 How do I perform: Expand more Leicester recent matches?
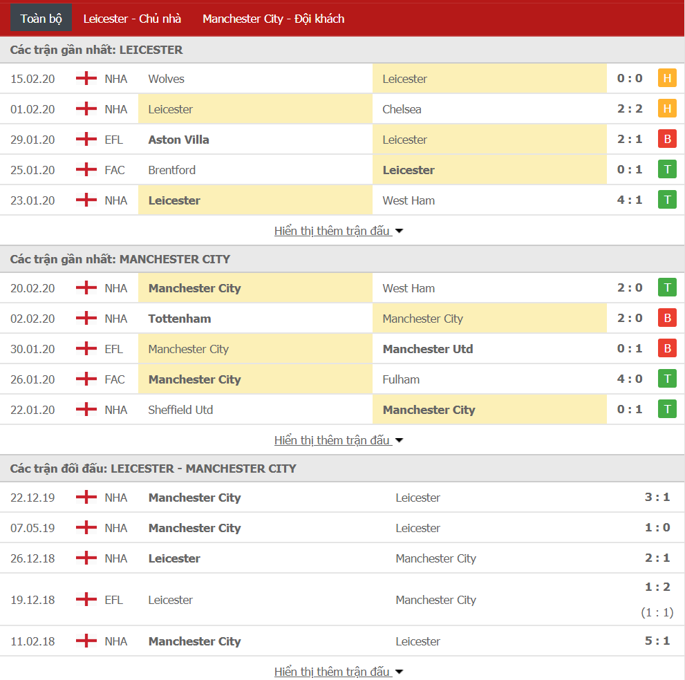pos(338,231)
